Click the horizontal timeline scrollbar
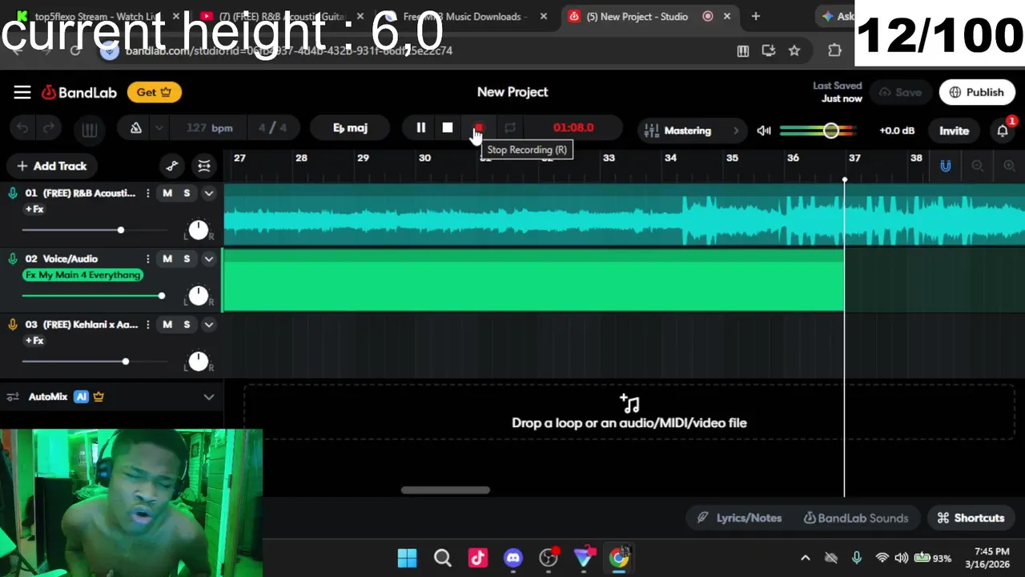 pyautogui.click(x=445, y=490)
